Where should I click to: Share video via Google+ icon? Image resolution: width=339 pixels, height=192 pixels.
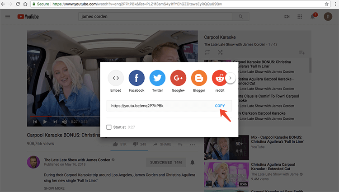point(178,78)
